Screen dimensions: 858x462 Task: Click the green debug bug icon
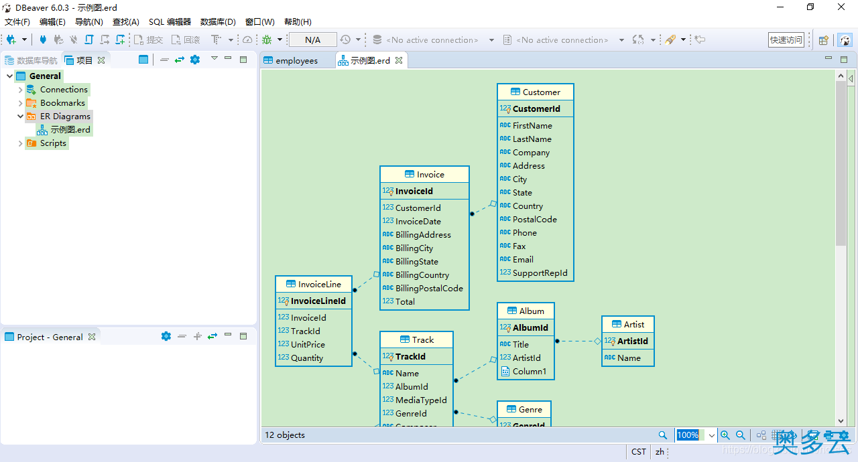[267, 40]
